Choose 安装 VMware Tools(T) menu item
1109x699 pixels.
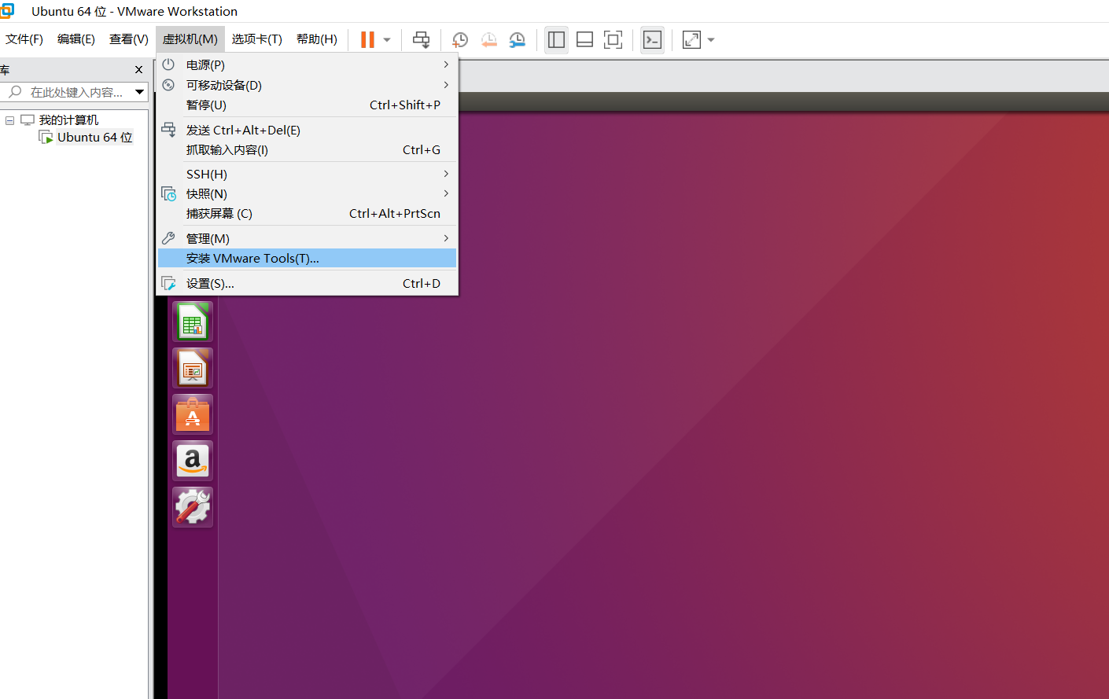click(x=252, y=258)
